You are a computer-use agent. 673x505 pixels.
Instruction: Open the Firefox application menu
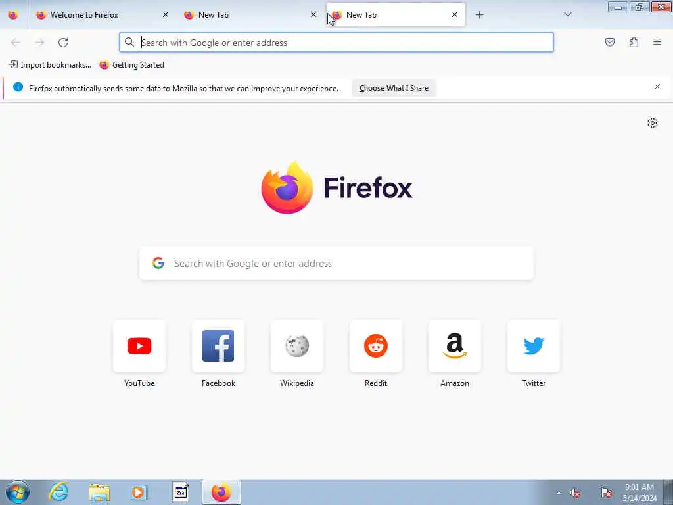[x=657, y=42]
